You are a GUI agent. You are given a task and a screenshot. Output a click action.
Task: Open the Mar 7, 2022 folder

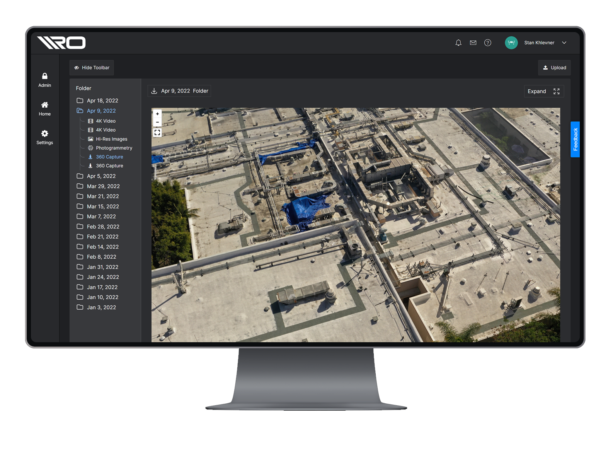96,217
